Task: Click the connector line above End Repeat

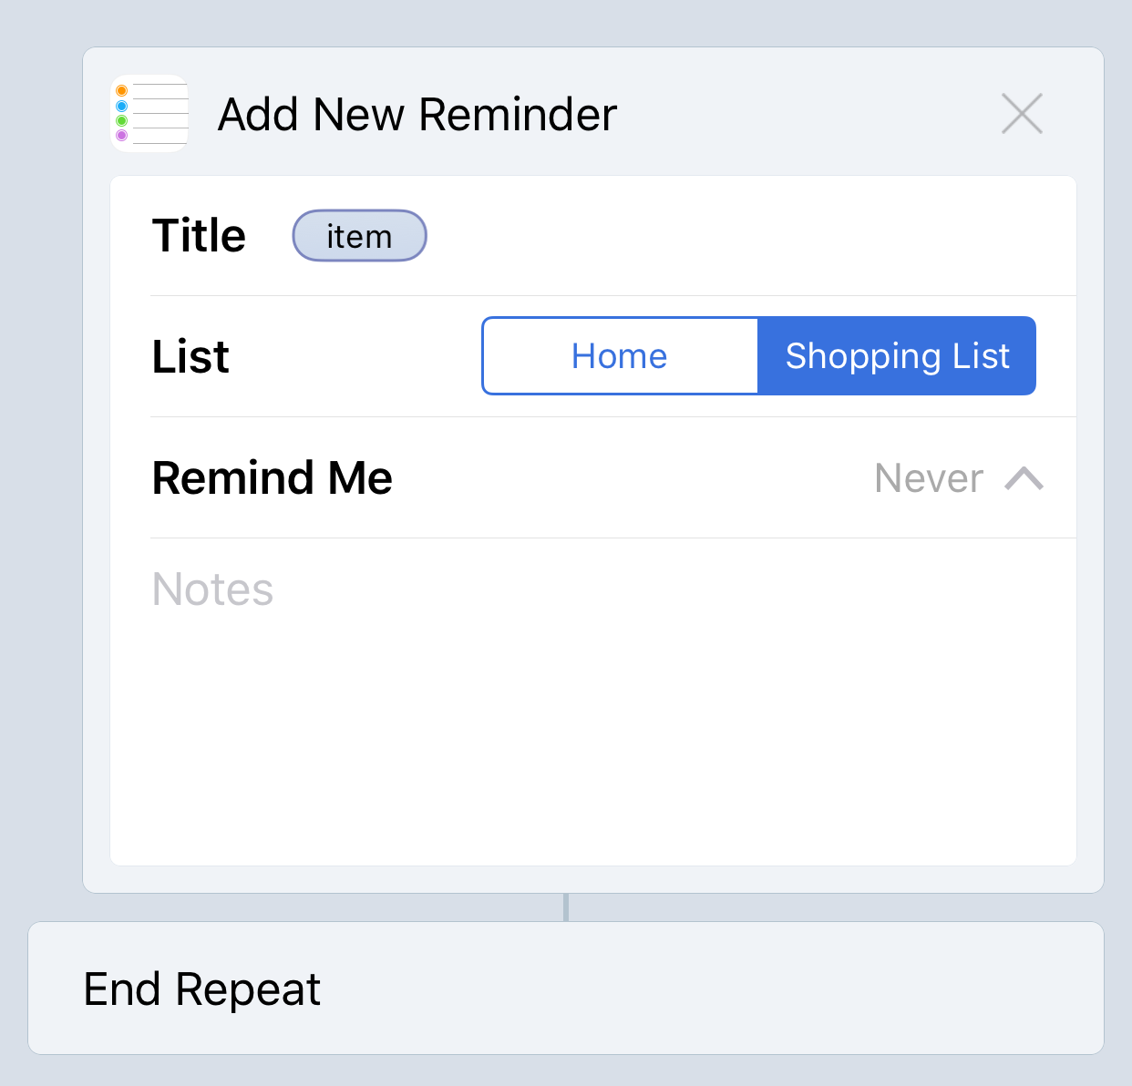Action: tap(566, 907)
